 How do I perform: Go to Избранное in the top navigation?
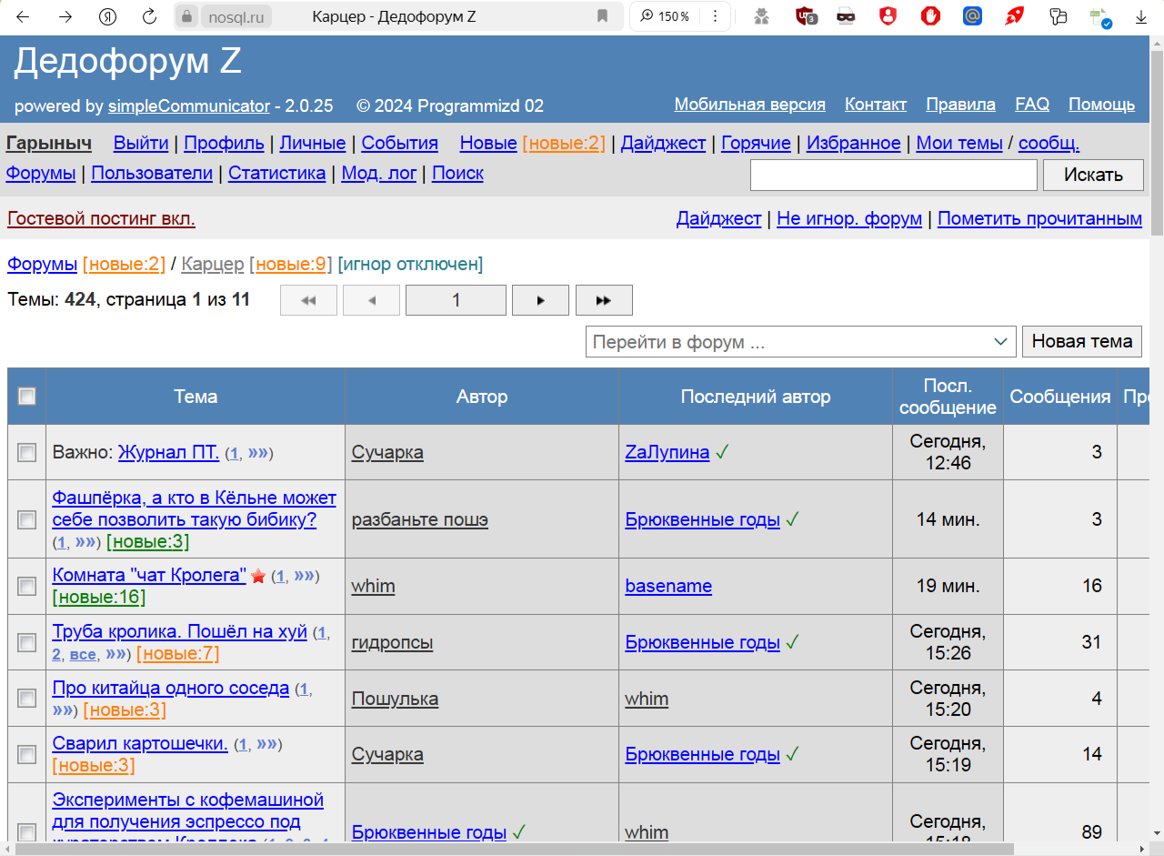click(x=853, y=143)
